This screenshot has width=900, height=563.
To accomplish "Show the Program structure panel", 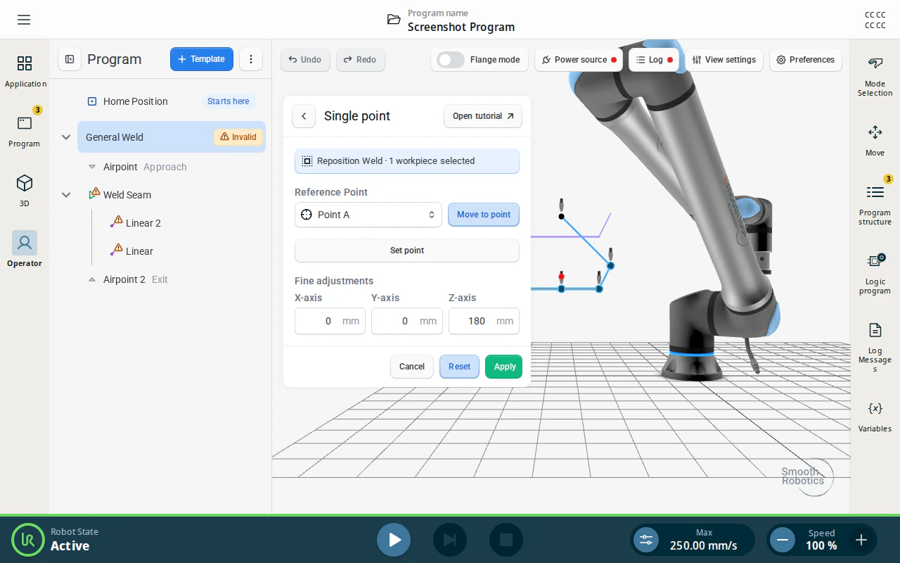I will [875, 205].
